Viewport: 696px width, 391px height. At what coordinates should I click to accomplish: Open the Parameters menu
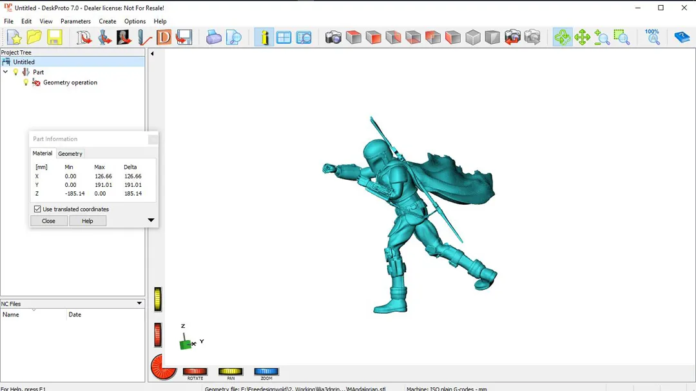click(75, 21)
